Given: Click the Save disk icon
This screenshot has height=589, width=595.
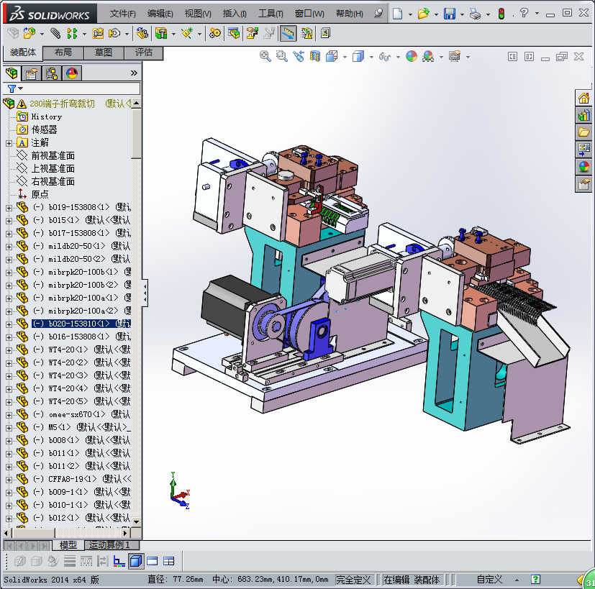Looking at the screenshot, I should [450, 14].
